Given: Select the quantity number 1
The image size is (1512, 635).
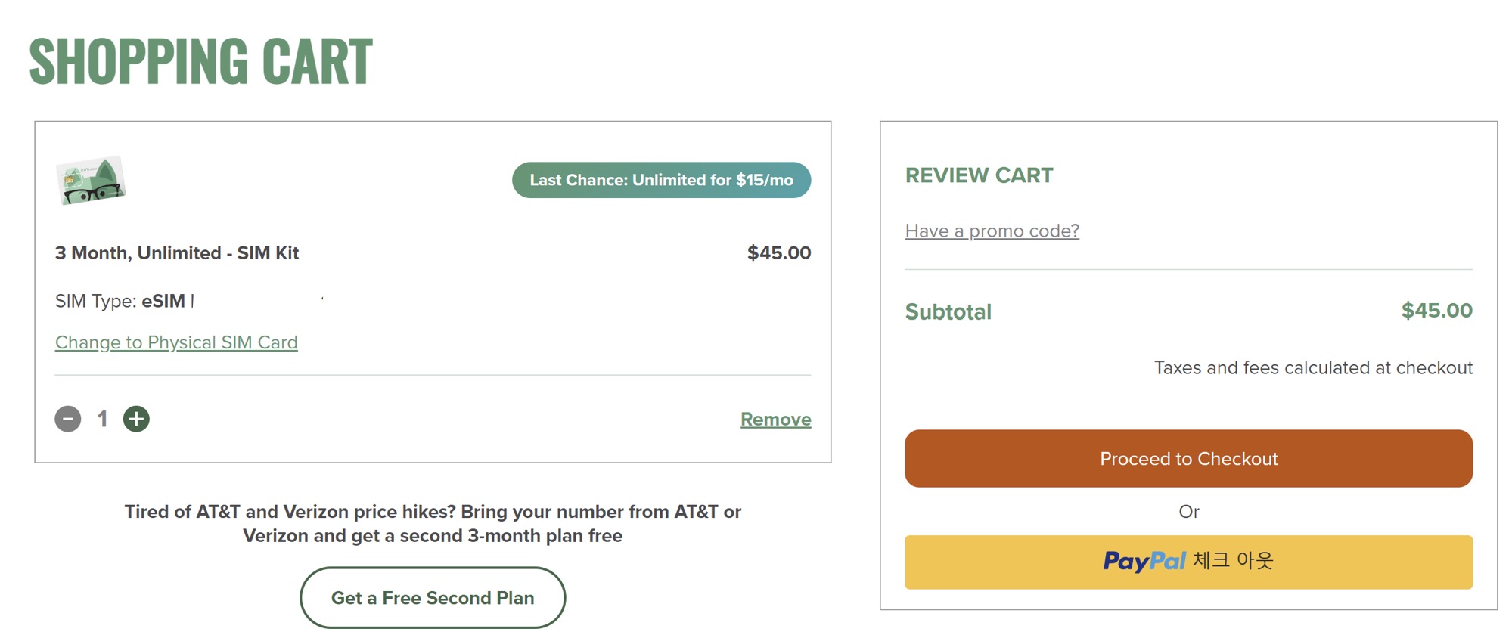Looking at the screenshot, I should click(102, 419).
